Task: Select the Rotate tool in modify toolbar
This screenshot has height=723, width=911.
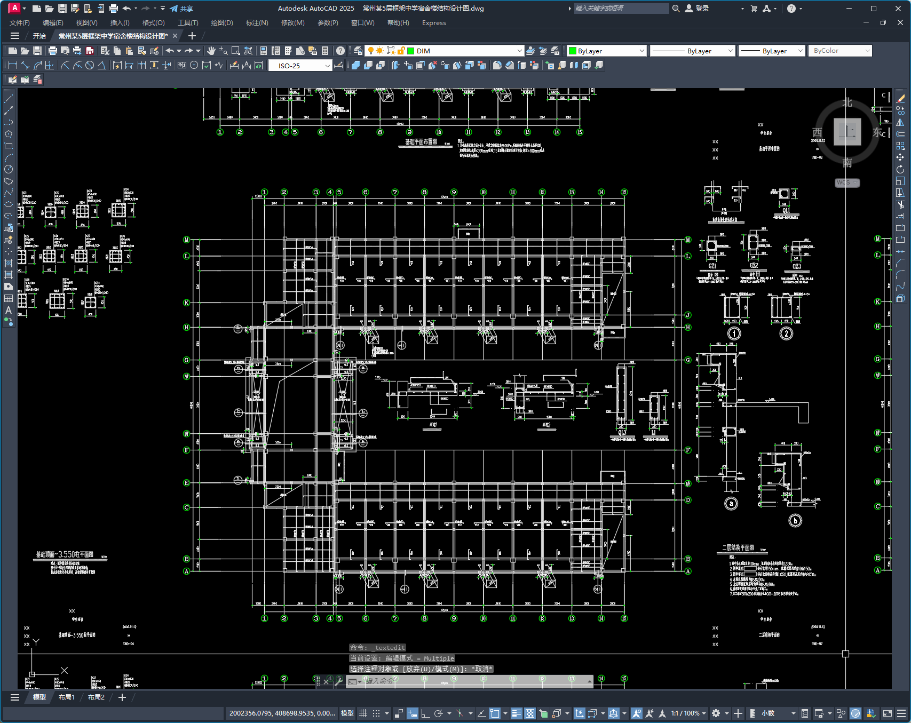Action: click(x=900, y=169)
